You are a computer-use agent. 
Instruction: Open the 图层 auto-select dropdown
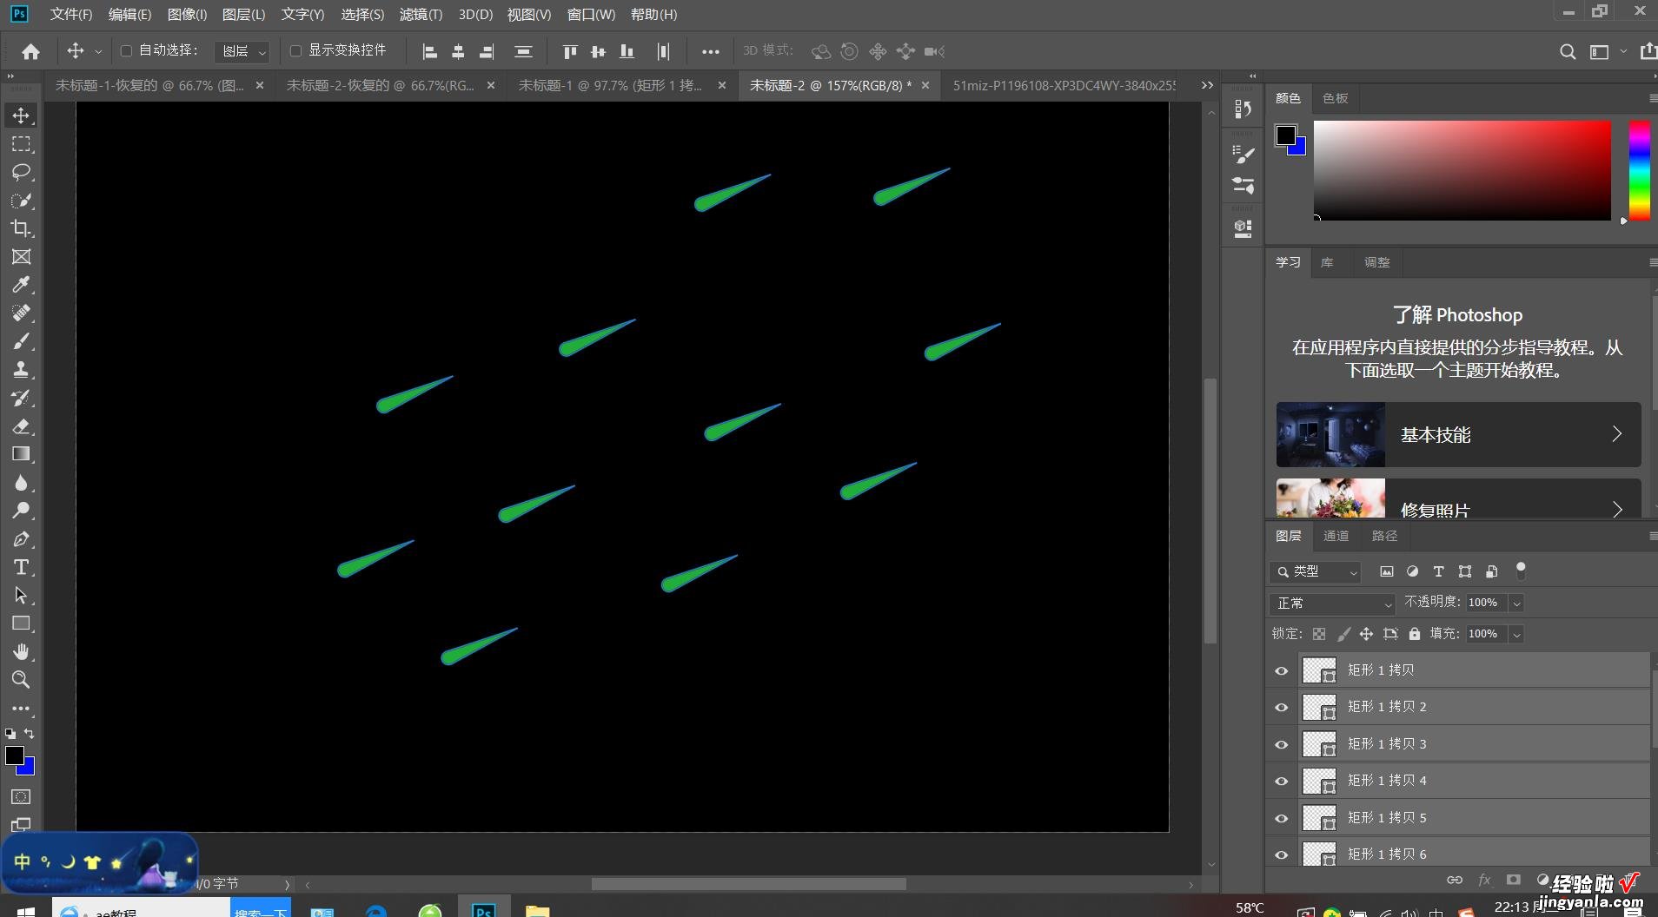click(242, 51)
